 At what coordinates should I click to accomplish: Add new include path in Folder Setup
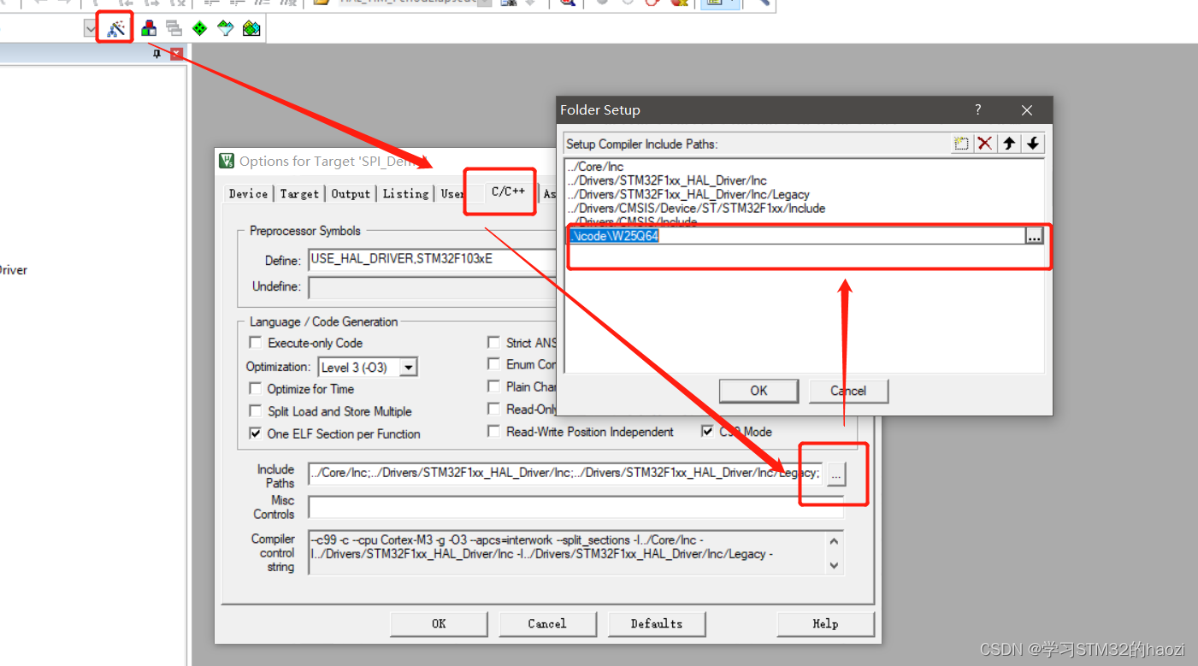(x=961, y=144)
